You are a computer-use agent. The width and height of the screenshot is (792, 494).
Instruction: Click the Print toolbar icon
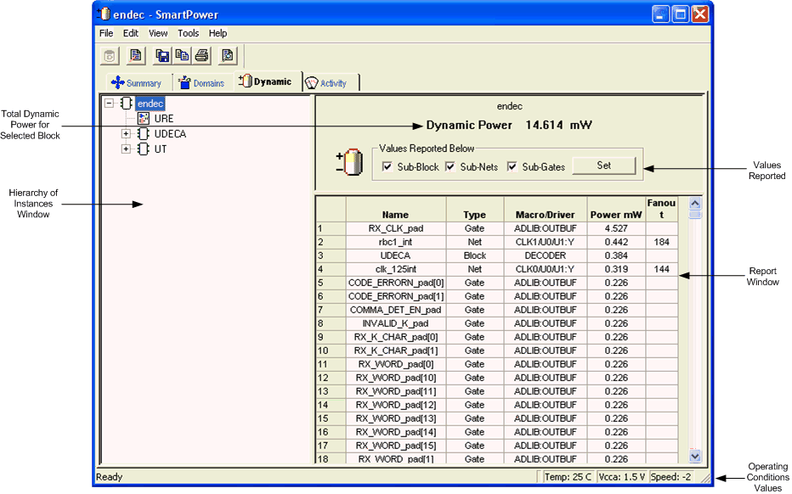201,55
